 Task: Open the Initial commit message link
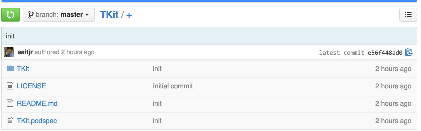173,86
